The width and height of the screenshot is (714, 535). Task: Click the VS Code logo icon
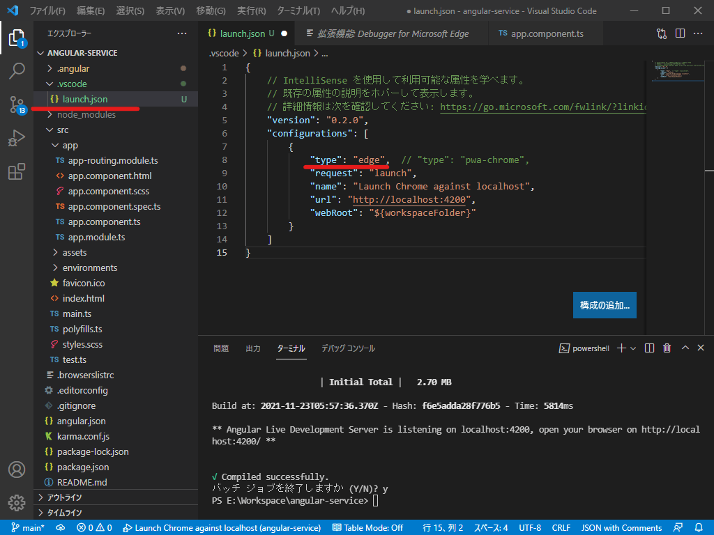pyautogui.click(x=13, y=10)
